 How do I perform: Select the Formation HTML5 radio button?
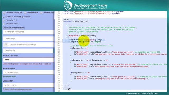click(4, 24)
